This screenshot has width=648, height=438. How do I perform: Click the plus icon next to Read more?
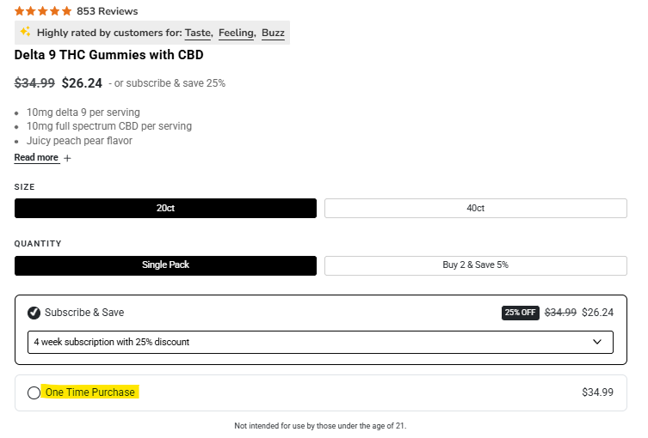point(68,158)
